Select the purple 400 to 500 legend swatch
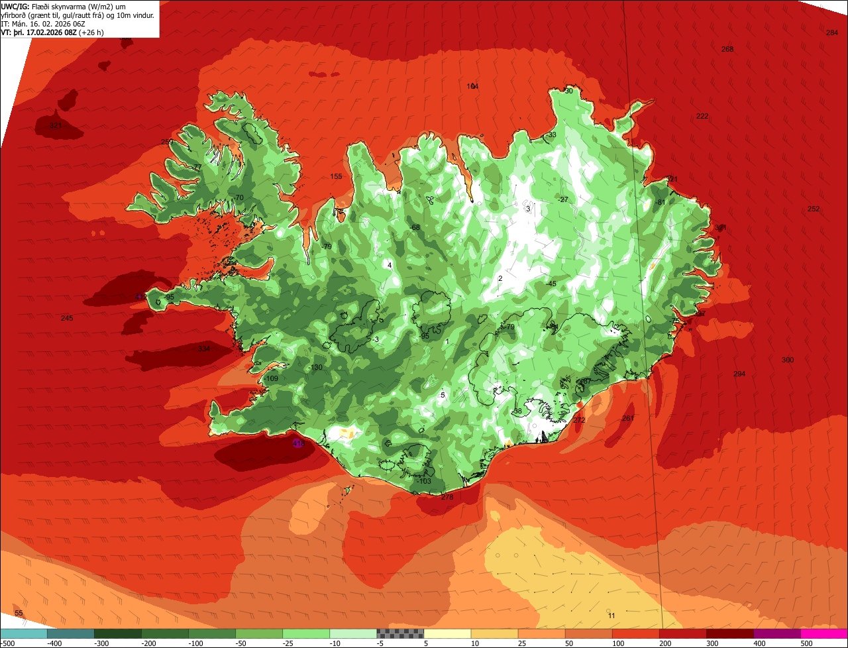The width and height of the screenshot is (848, 648). [x=777, y=633]
